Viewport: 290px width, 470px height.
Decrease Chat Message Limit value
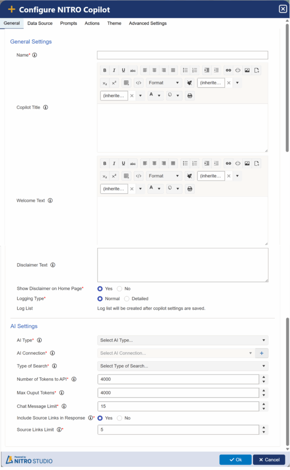click(x=264, y=409)
